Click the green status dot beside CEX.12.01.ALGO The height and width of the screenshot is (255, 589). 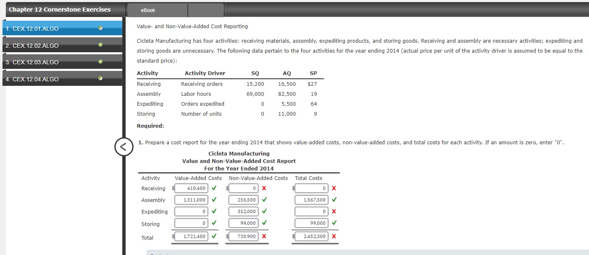99,28
